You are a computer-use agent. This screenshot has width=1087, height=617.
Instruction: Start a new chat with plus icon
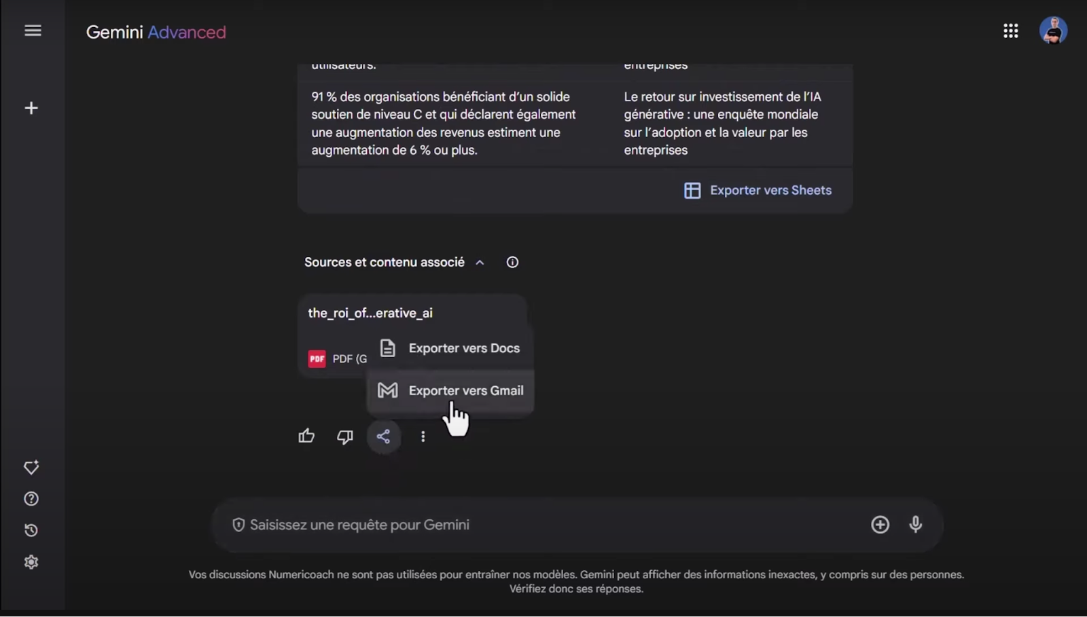[31, 108]
